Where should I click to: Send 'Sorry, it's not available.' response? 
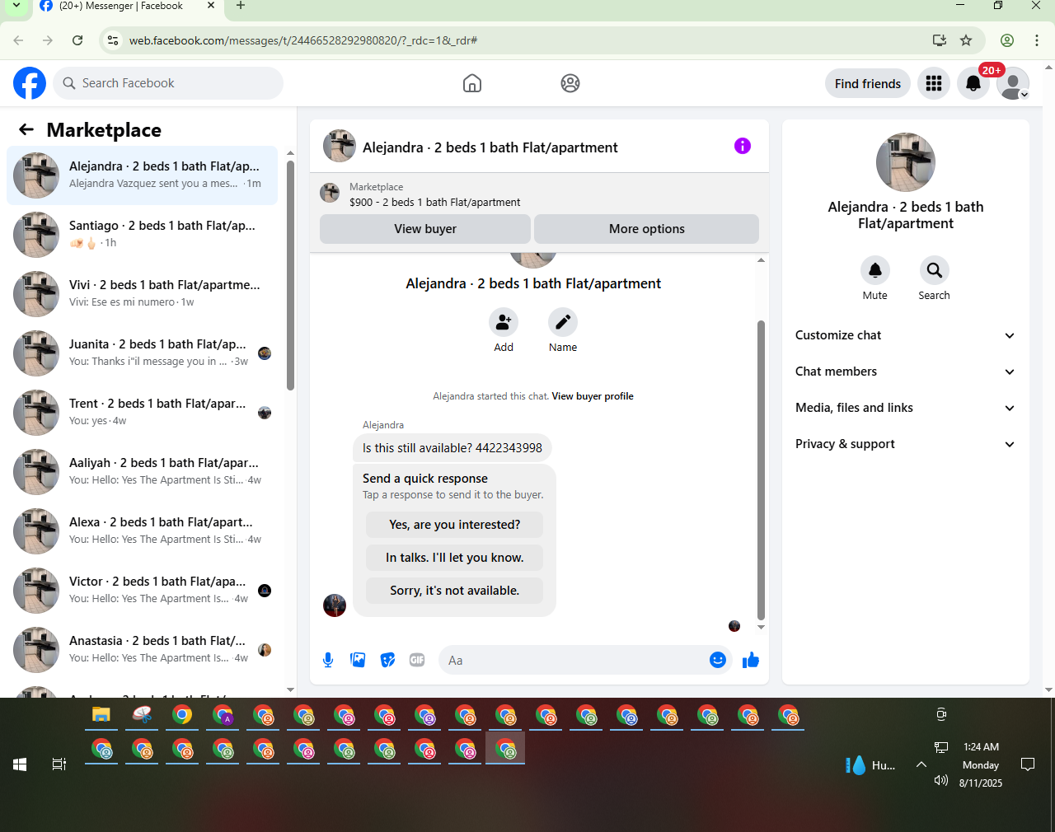pyautogui.click(x=455, y=591)
